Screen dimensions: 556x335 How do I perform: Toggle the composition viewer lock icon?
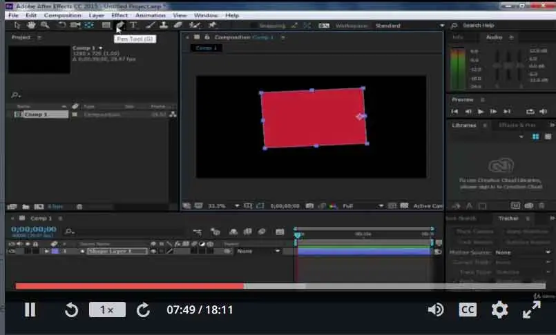click(207, 37)
